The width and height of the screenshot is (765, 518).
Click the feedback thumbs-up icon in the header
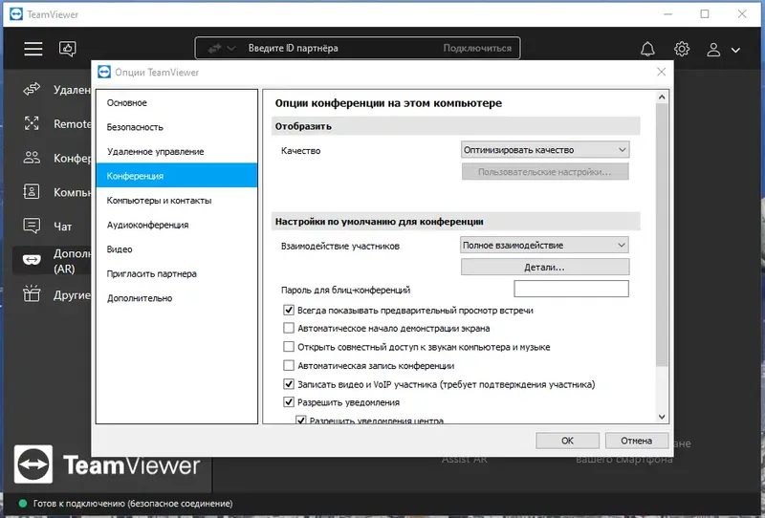[x=67, y=49]
